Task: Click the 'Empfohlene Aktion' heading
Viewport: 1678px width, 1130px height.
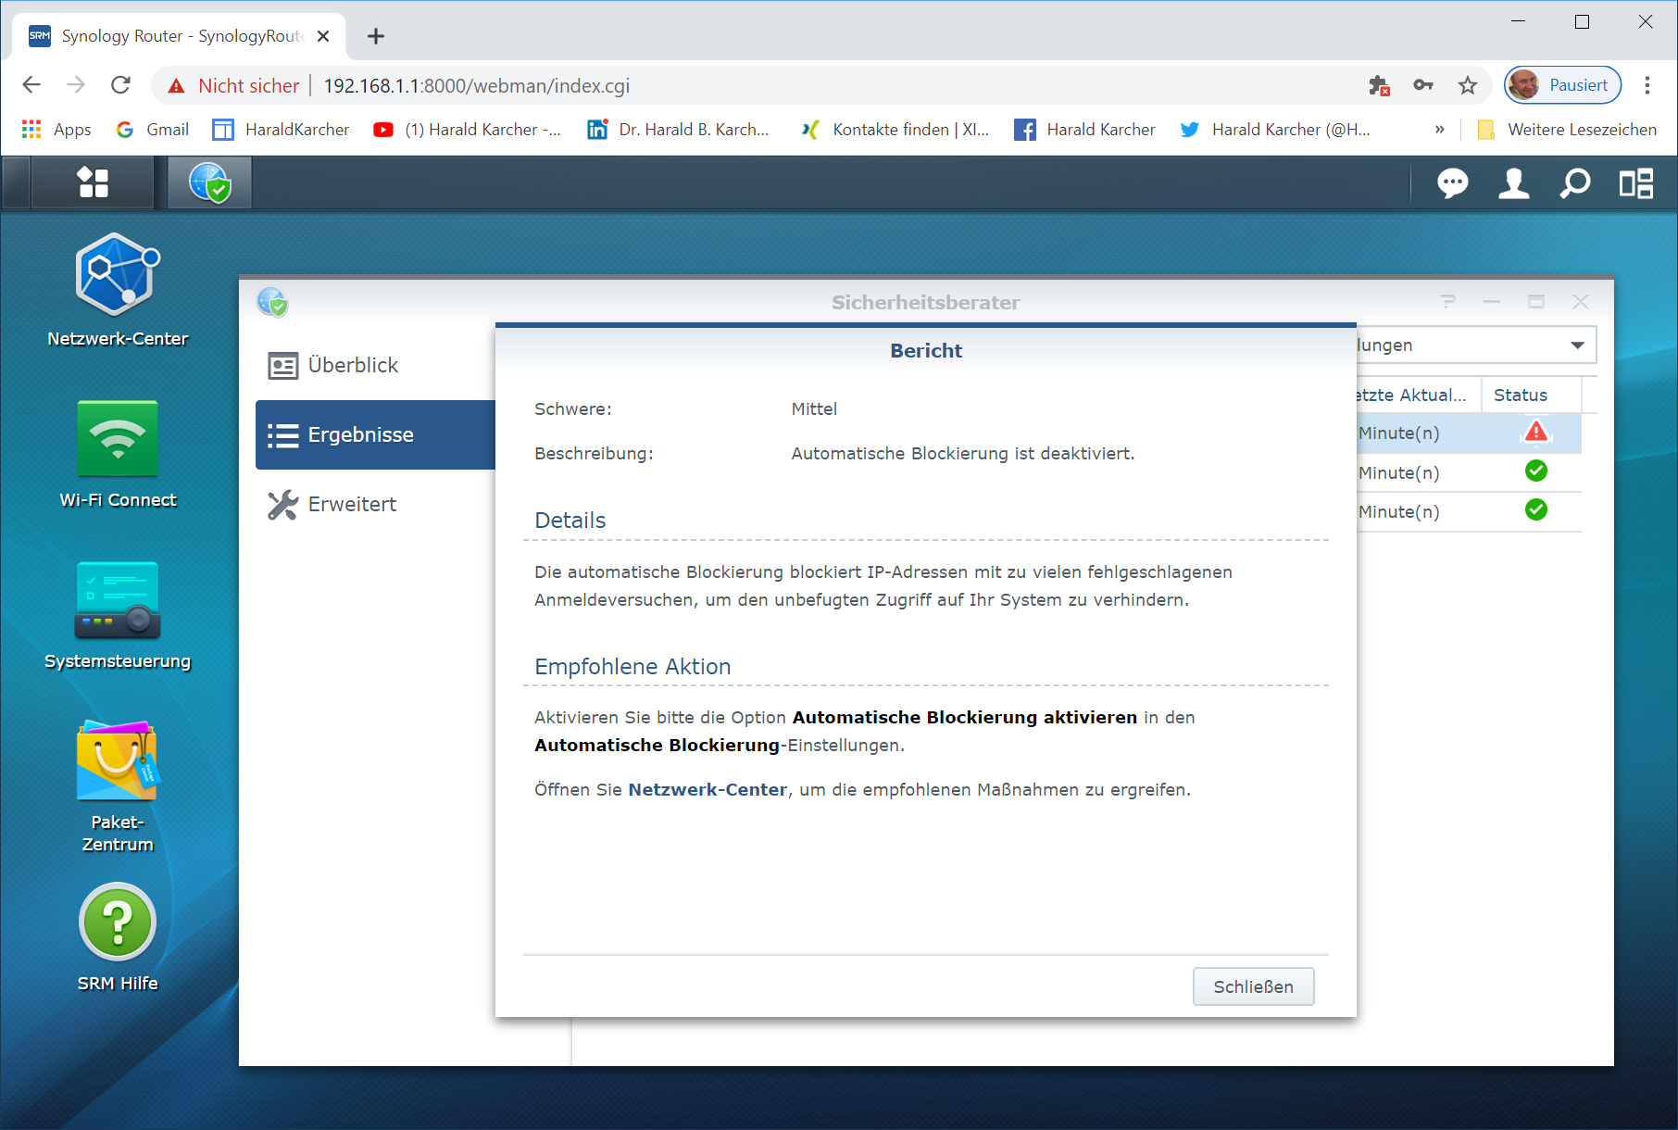Action: click(632, 666)
